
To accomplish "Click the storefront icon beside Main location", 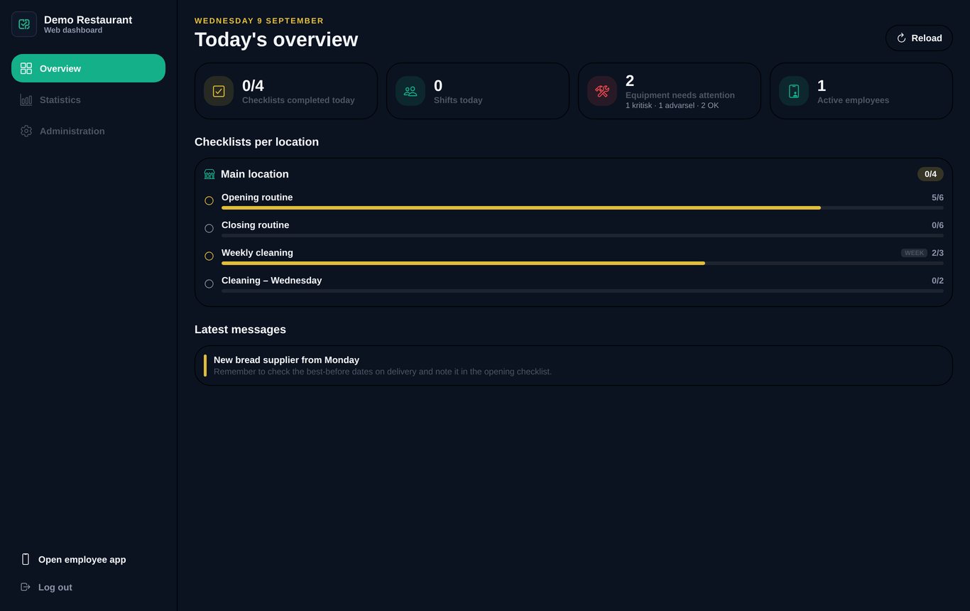I will [209, 174].
